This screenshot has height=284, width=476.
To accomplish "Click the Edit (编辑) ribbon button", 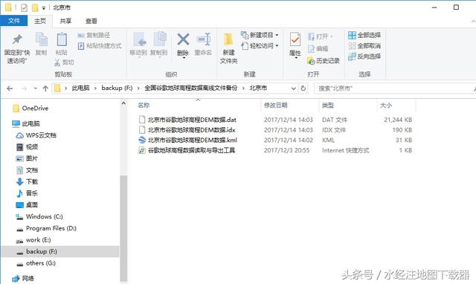I will tap(318, 48).
